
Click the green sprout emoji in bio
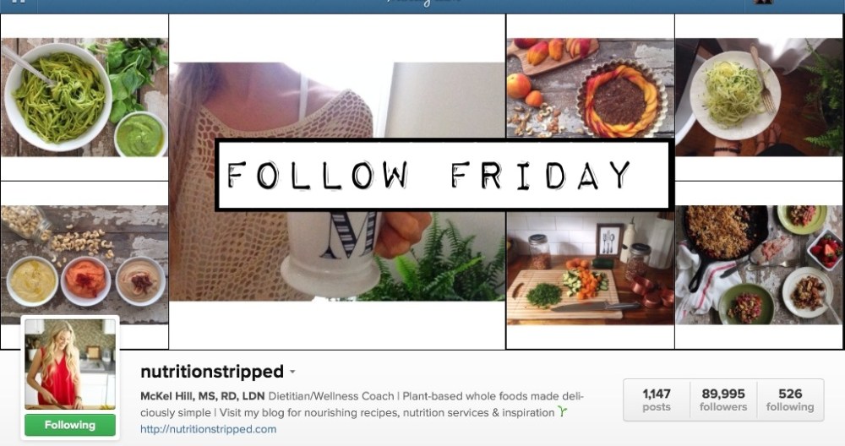pos(563,412)
